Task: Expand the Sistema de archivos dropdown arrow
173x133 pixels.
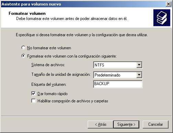Action: click(x=139, y=65)
